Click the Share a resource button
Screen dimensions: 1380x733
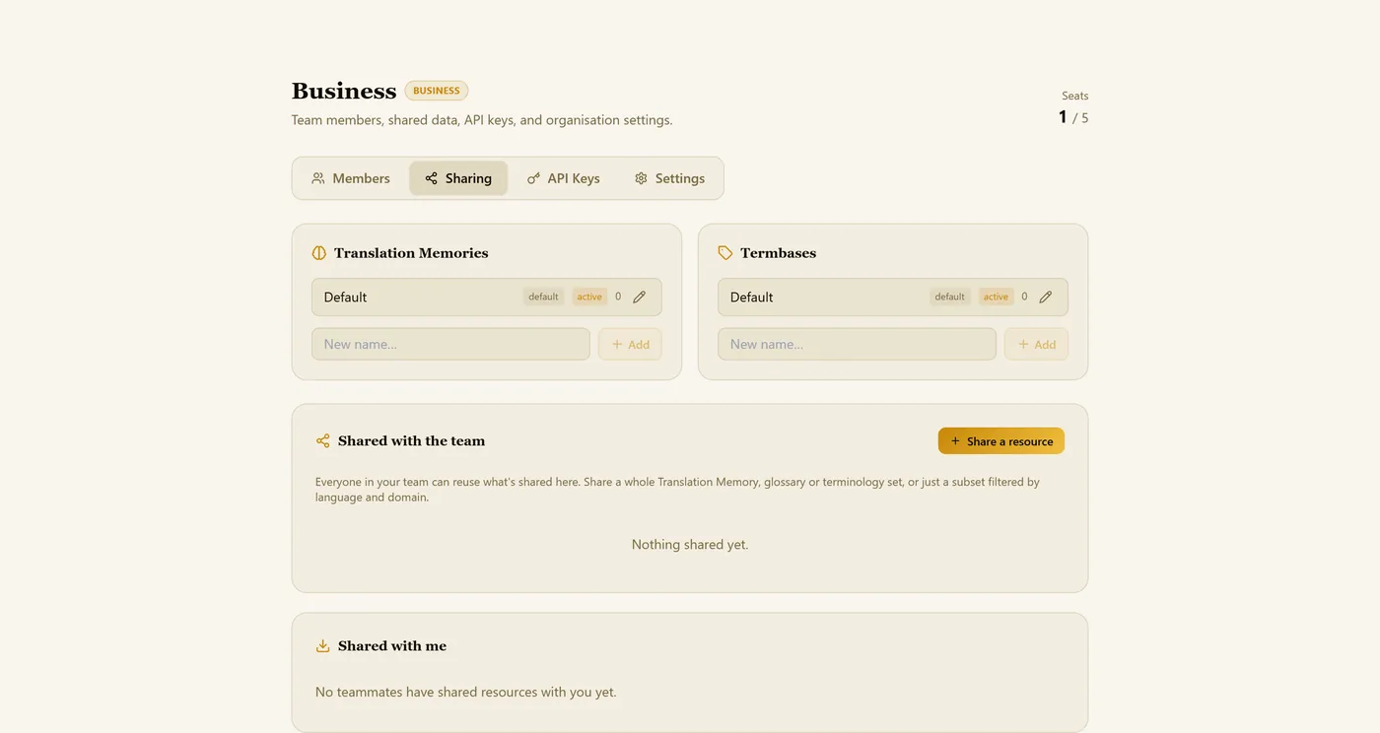pyautogui.click(x=1001, y=441)
